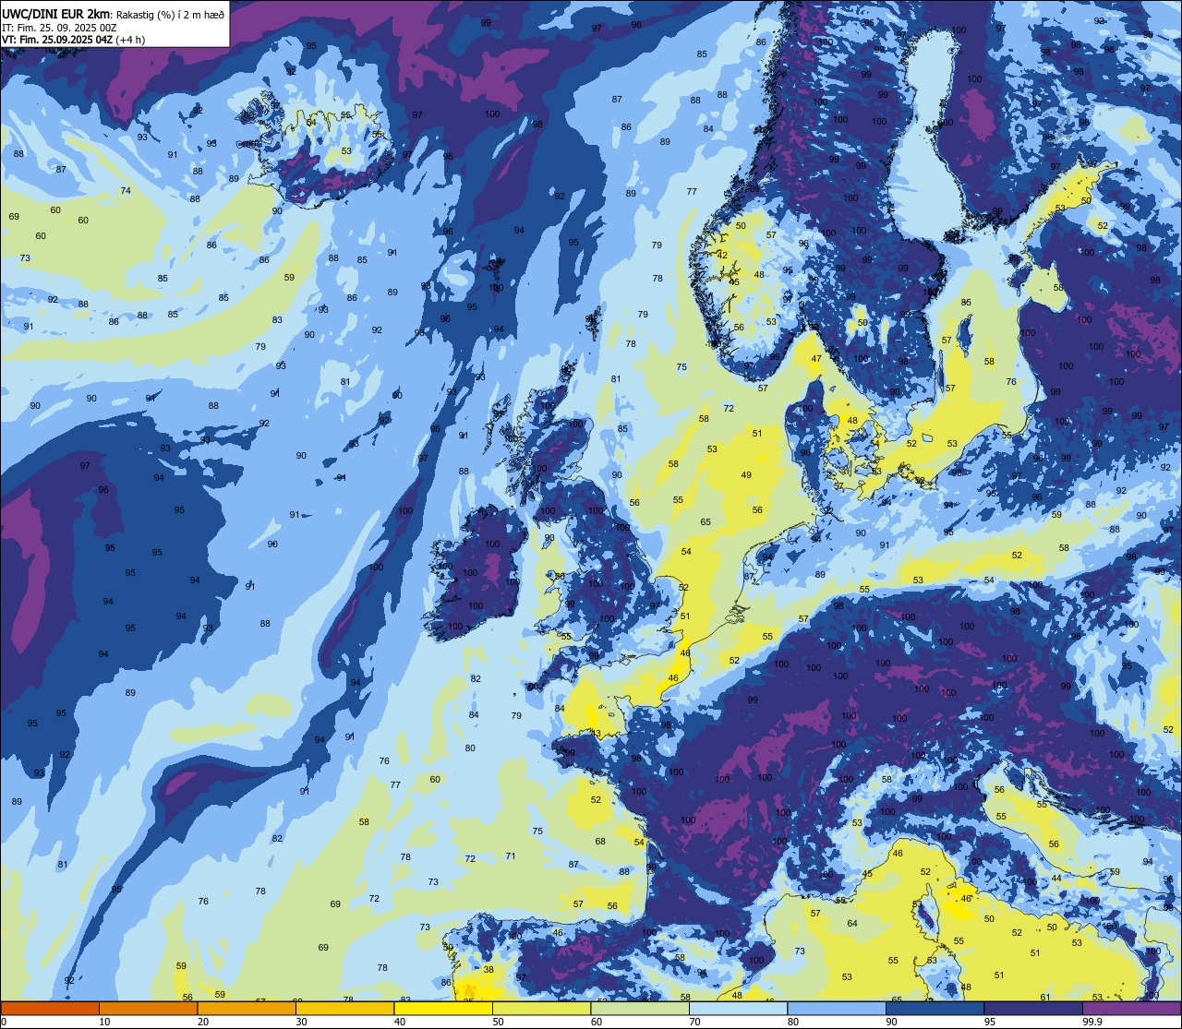Click the purple swatch above 99.9
This screenshot has width=1182, height=1029.
[1131, 1008]
